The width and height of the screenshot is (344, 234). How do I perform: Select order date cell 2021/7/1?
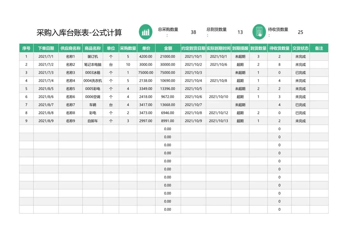click(x=46, y=56)
